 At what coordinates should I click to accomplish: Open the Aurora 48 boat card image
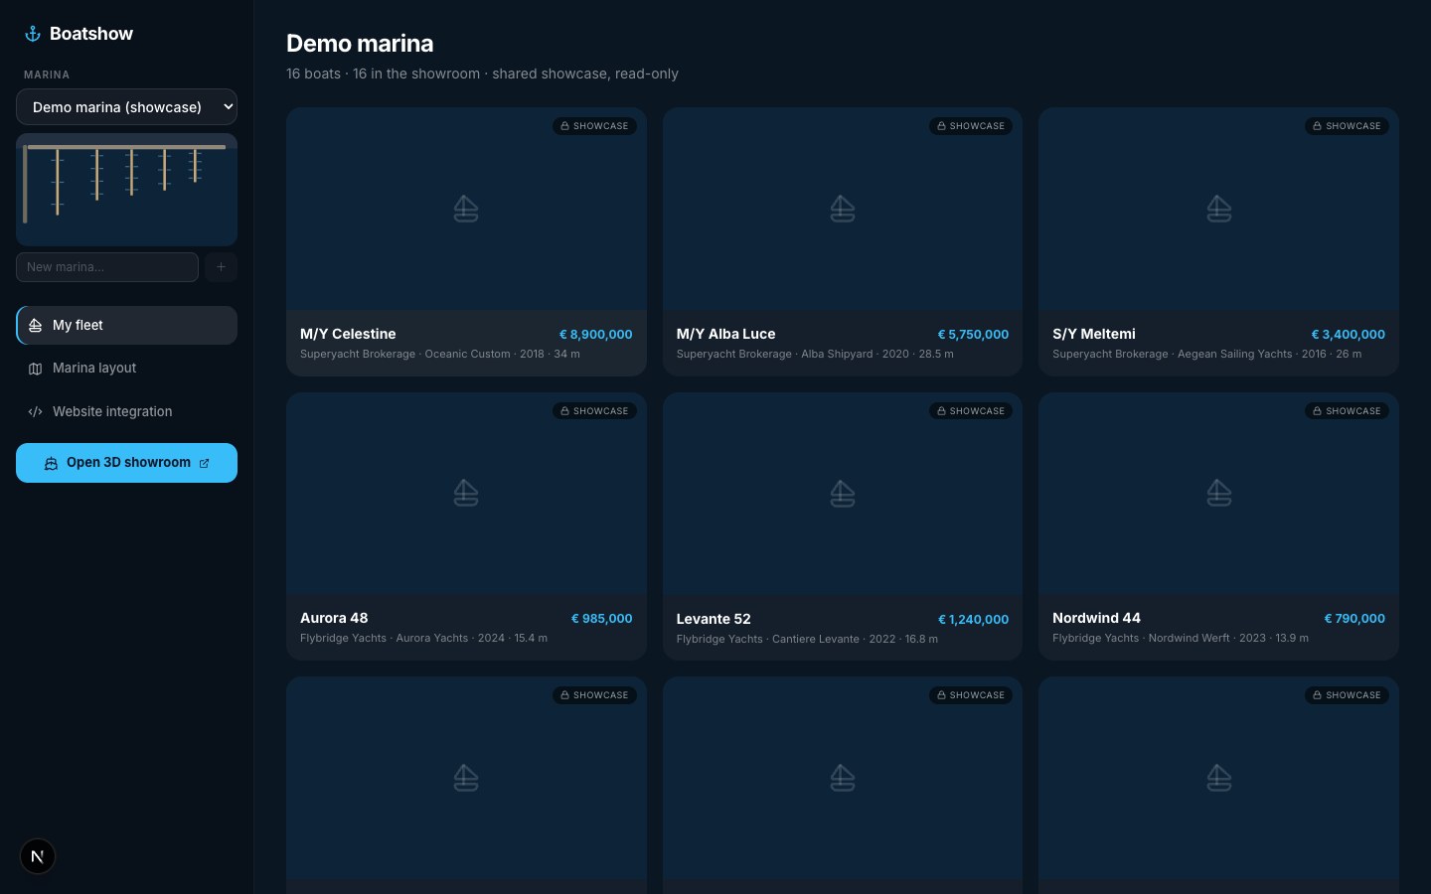click(466, 494)
